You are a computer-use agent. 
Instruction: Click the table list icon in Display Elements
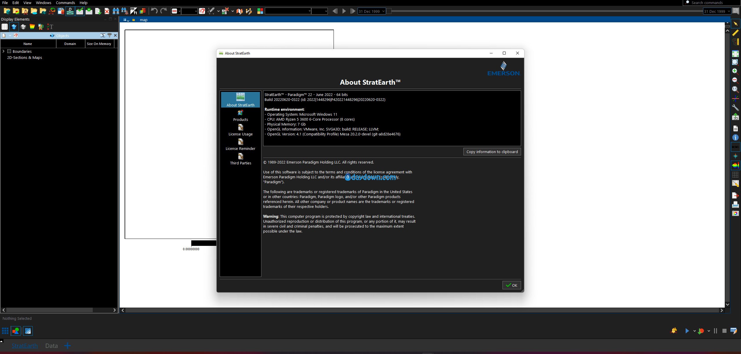click(x=5, y=27)
